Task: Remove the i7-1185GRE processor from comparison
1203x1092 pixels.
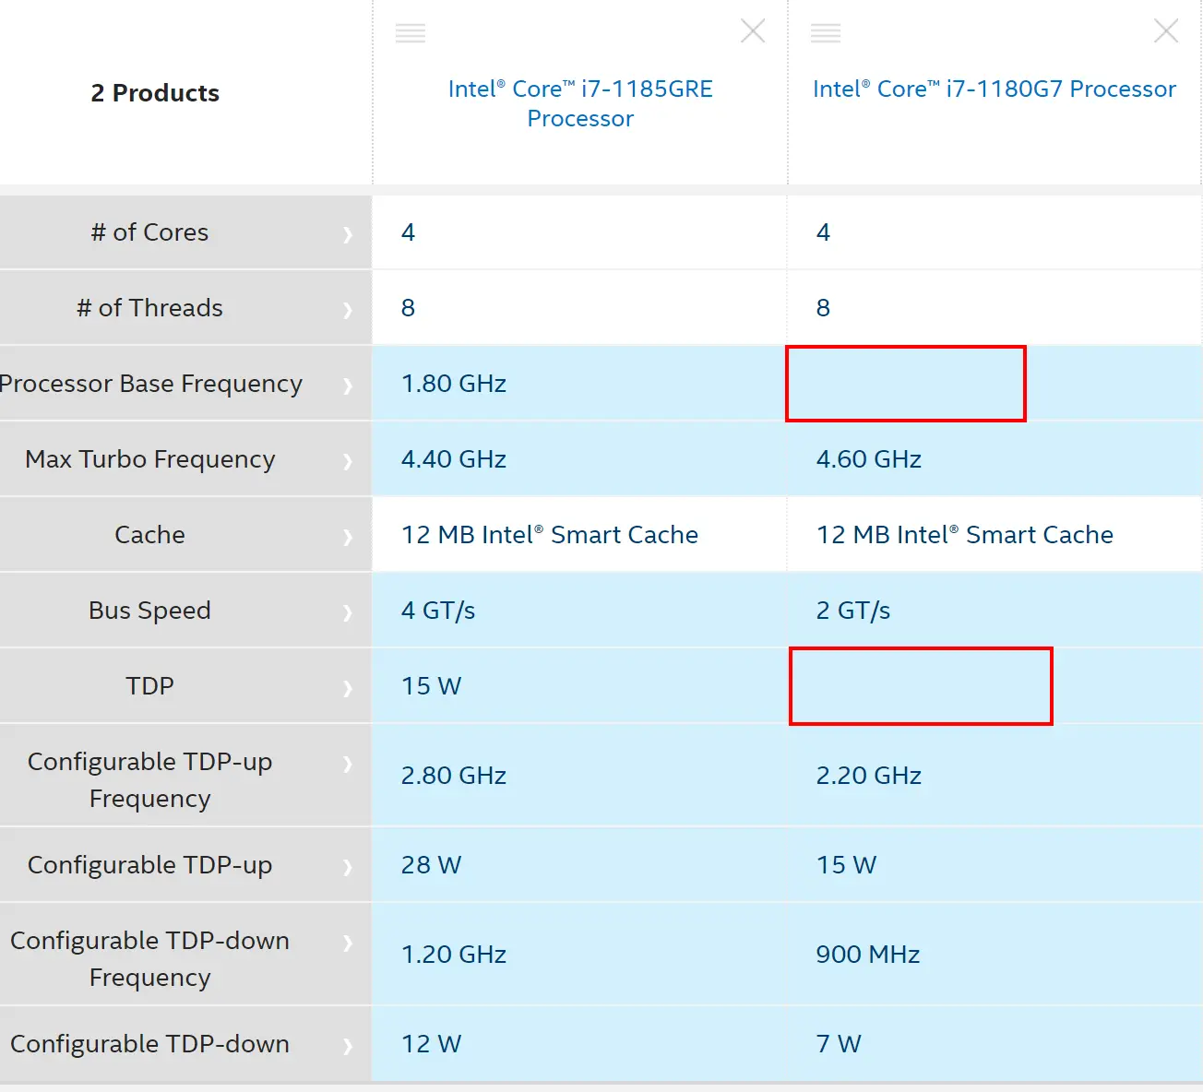Action: pos(753,31)
